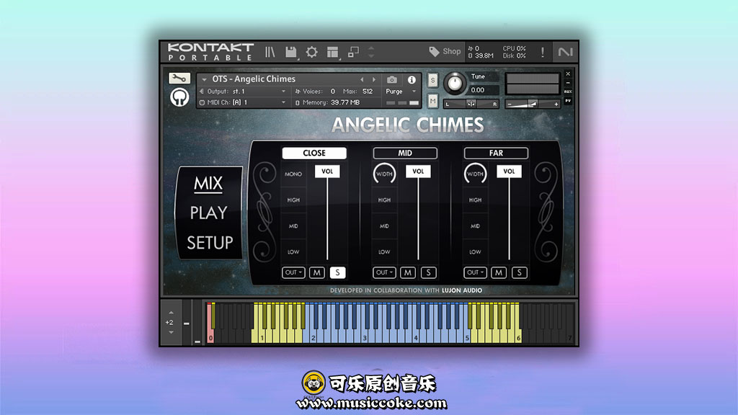Image resolution: width=738 pixels, height=415 pixels.
Task: Click the Far mic MID EQ label
Action: pyautogui.click(x=475, y=226)
